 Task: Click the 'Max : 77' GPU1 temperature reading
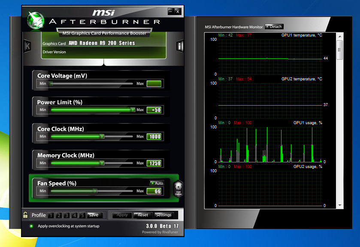(x=244, y=35)
